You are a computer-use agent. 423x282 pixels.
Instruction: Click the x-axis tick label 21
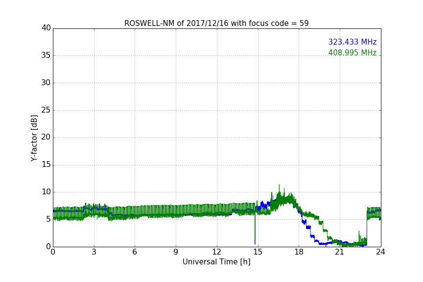pyautogui.click(x=340, y=252)
